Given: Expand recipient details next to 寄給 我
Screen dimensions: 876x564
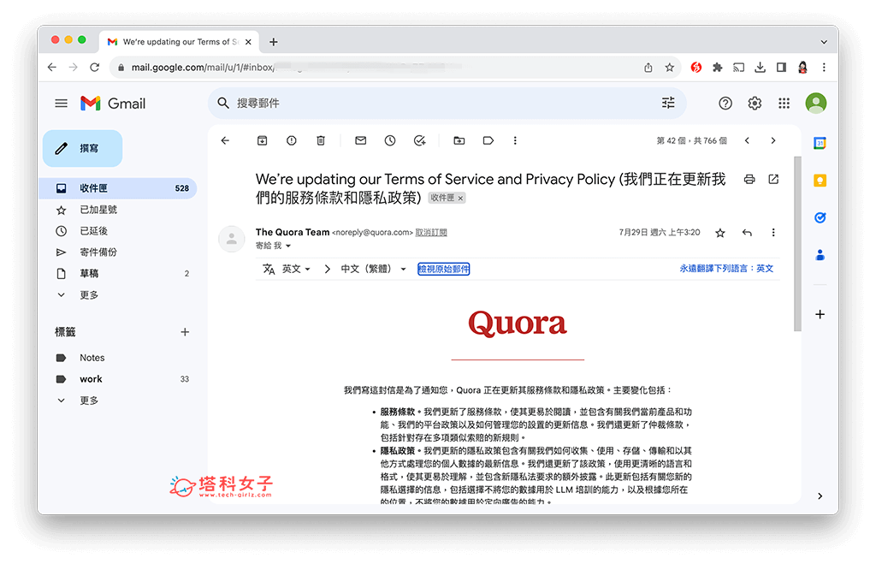Looking at the screenshot, I should (288, 246).
